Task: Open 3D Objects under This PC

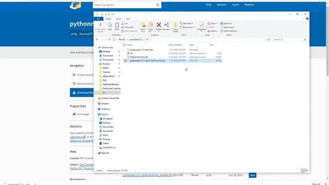Action: [106, 119]
